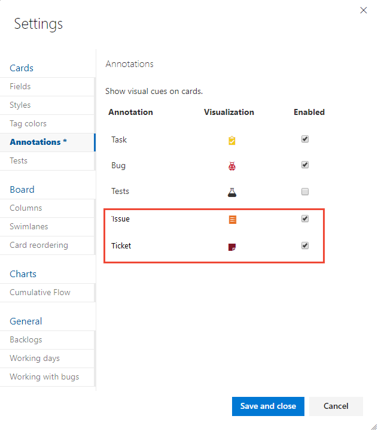Disable the Task annotation checkbox
Screen dimensions: 378x431
305,139
